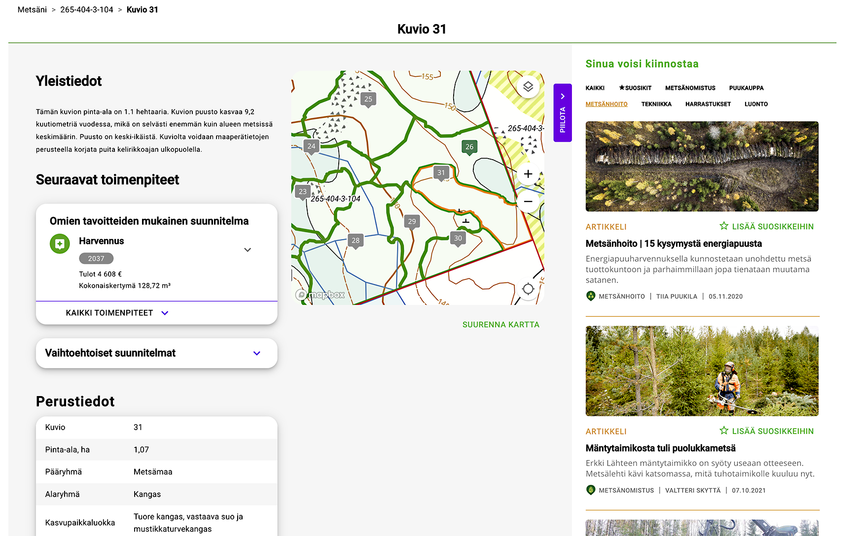Open the map layers selector icon
854x536 pixels.
tap(528, 87)
